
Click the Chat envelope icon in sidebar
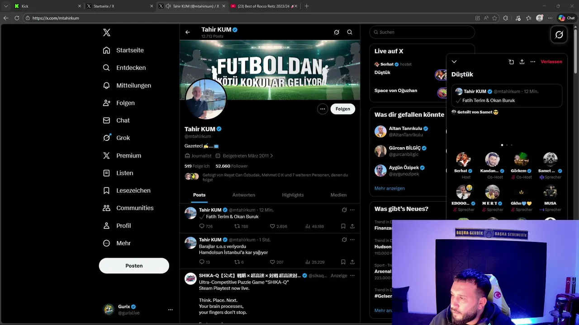[106, 121]
